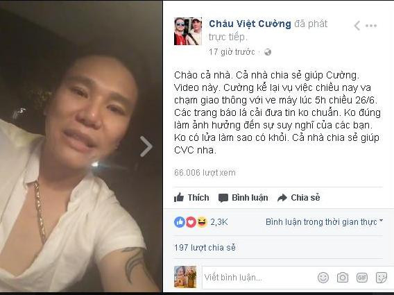This screenshot has height=295, width=394.
Task: Open the emoji picker in comment box
Action: (x=323, y=278)
